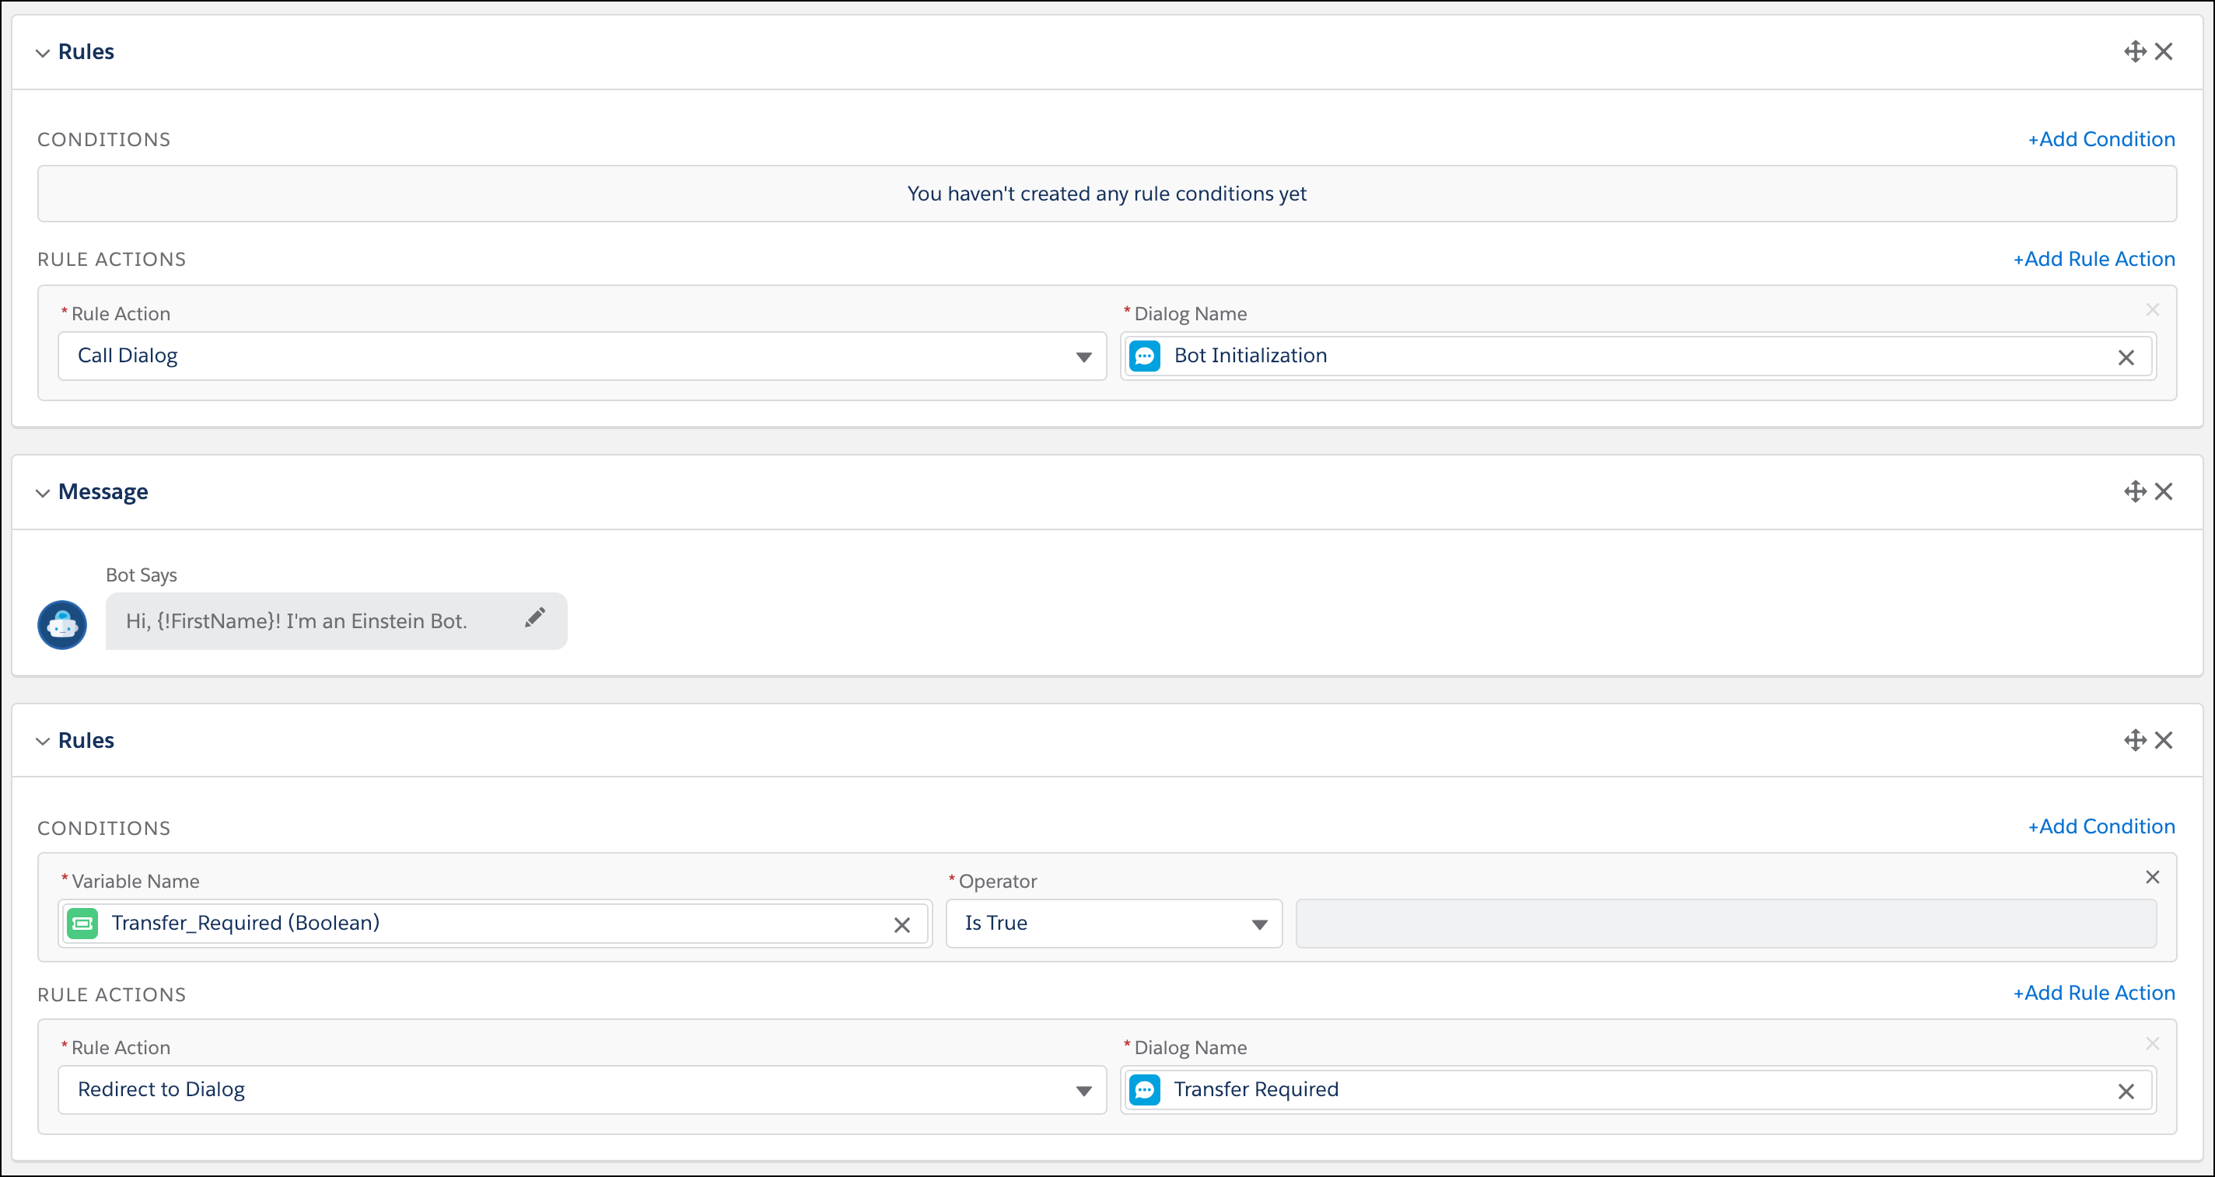
Task: Clear the Bot Initialization dialog selection
Action: pos(2127,356)
